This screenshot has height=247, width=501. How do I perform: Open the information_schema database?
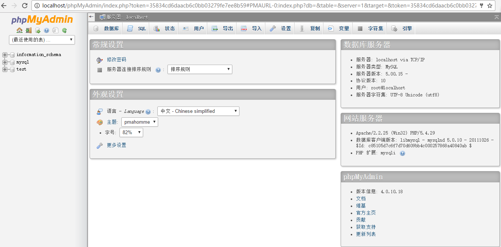tap(39, 55)
